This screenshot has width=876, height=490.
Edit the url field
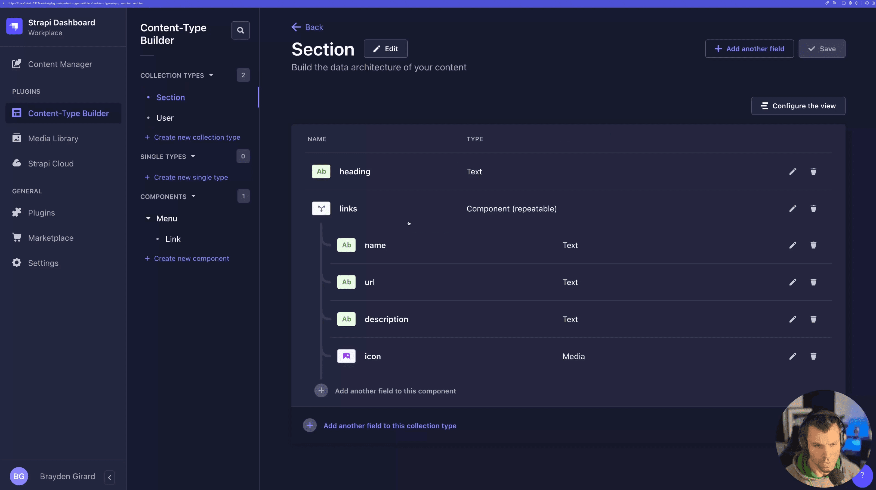click(x=793, y=282)
